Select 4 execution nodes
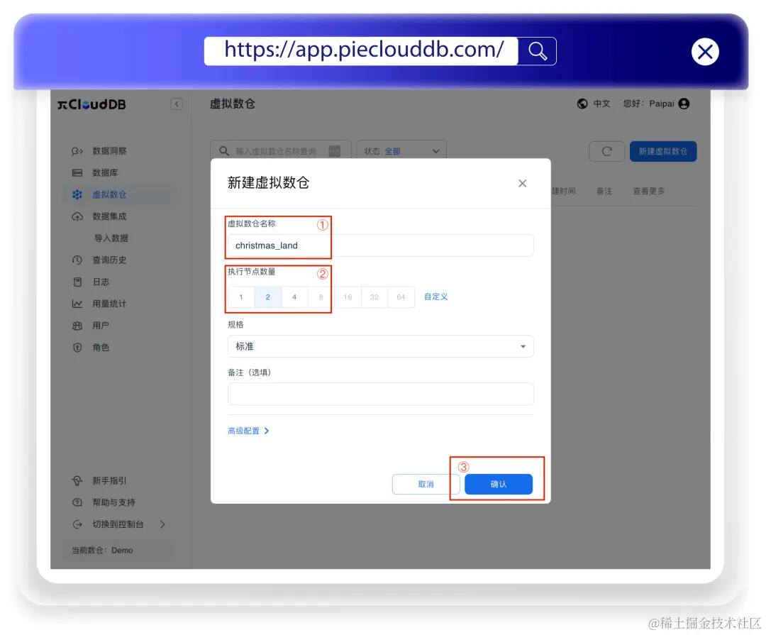 click(x=294, y=297)
